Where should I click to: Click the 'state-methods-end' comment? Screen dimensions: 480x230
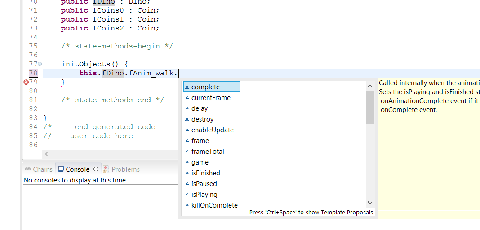(x=112, y=100)
